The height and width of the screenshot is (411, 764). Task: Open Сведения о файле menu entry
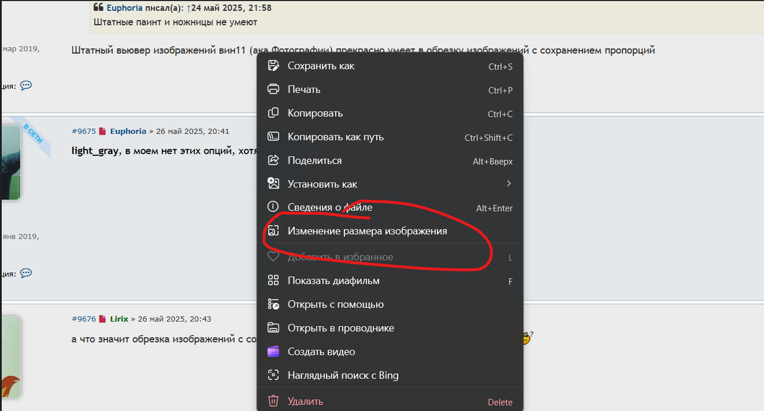click(x=390, y=207)
